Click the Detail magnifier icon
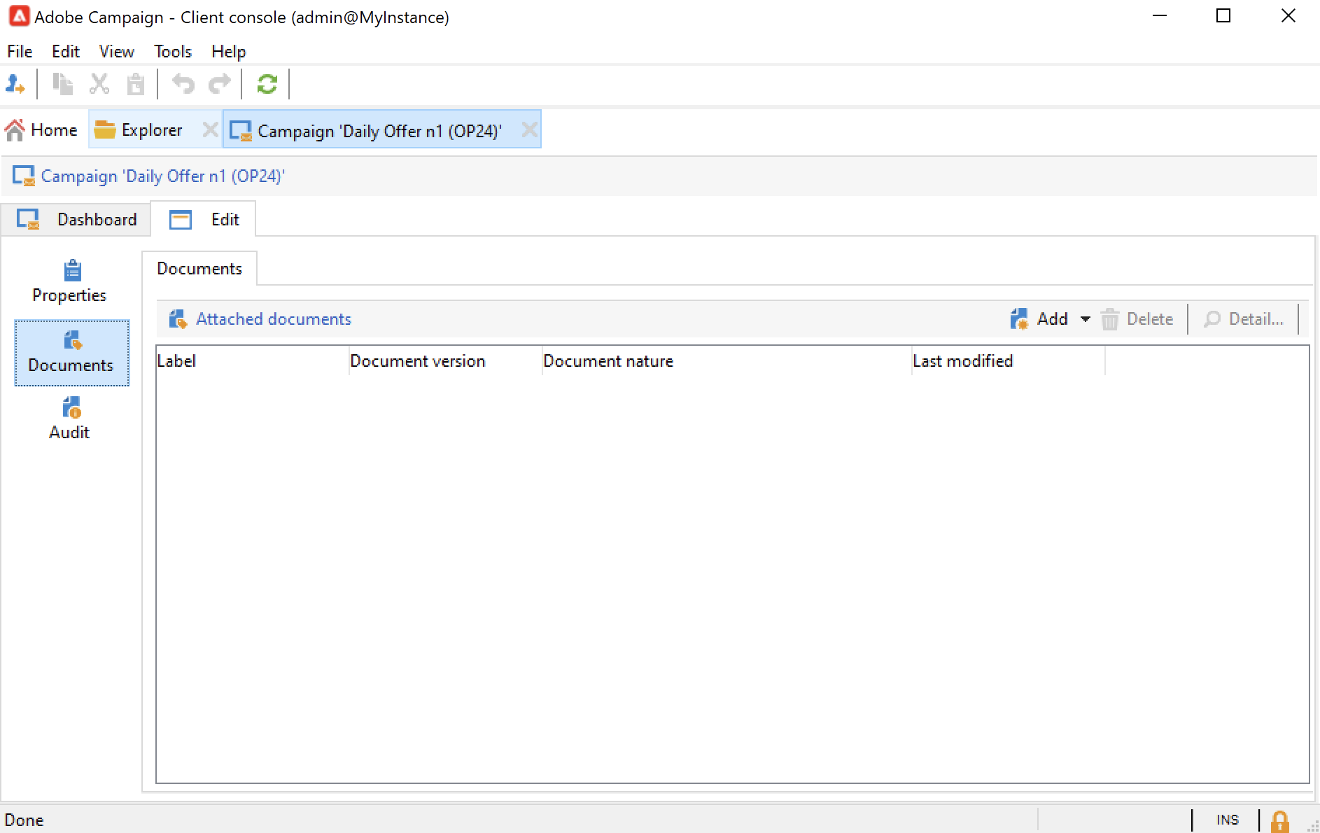Screen dimensions: 1320x833 (x=1212, y=319)
